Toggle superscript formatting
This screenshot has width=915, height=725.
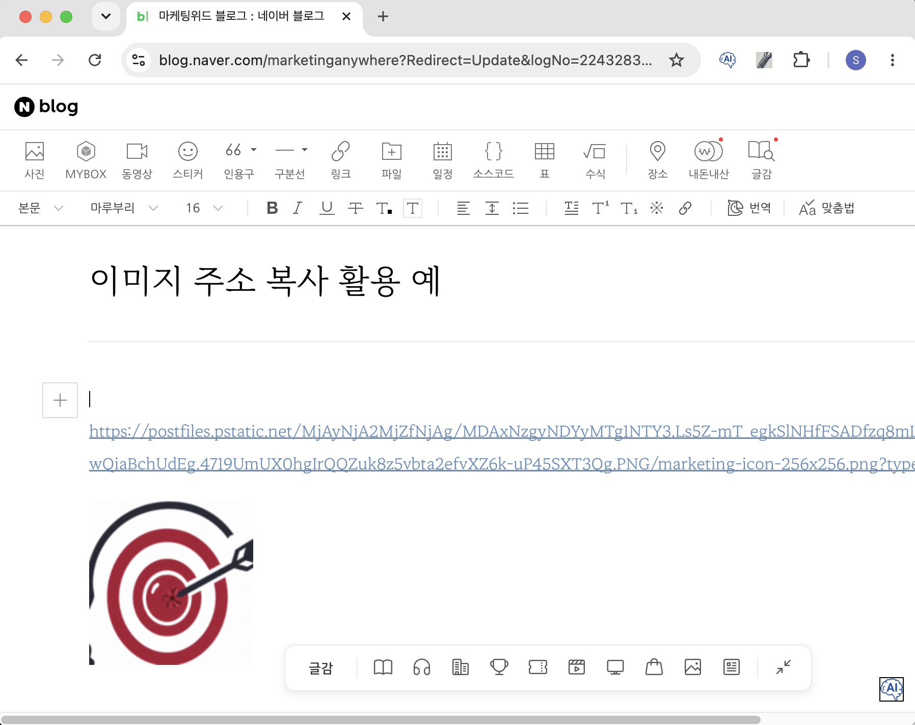point(600,208)
